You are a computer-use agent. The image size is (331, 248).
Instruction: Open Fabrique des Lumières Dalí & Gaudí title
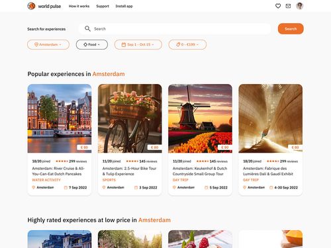tap(268, 171)
